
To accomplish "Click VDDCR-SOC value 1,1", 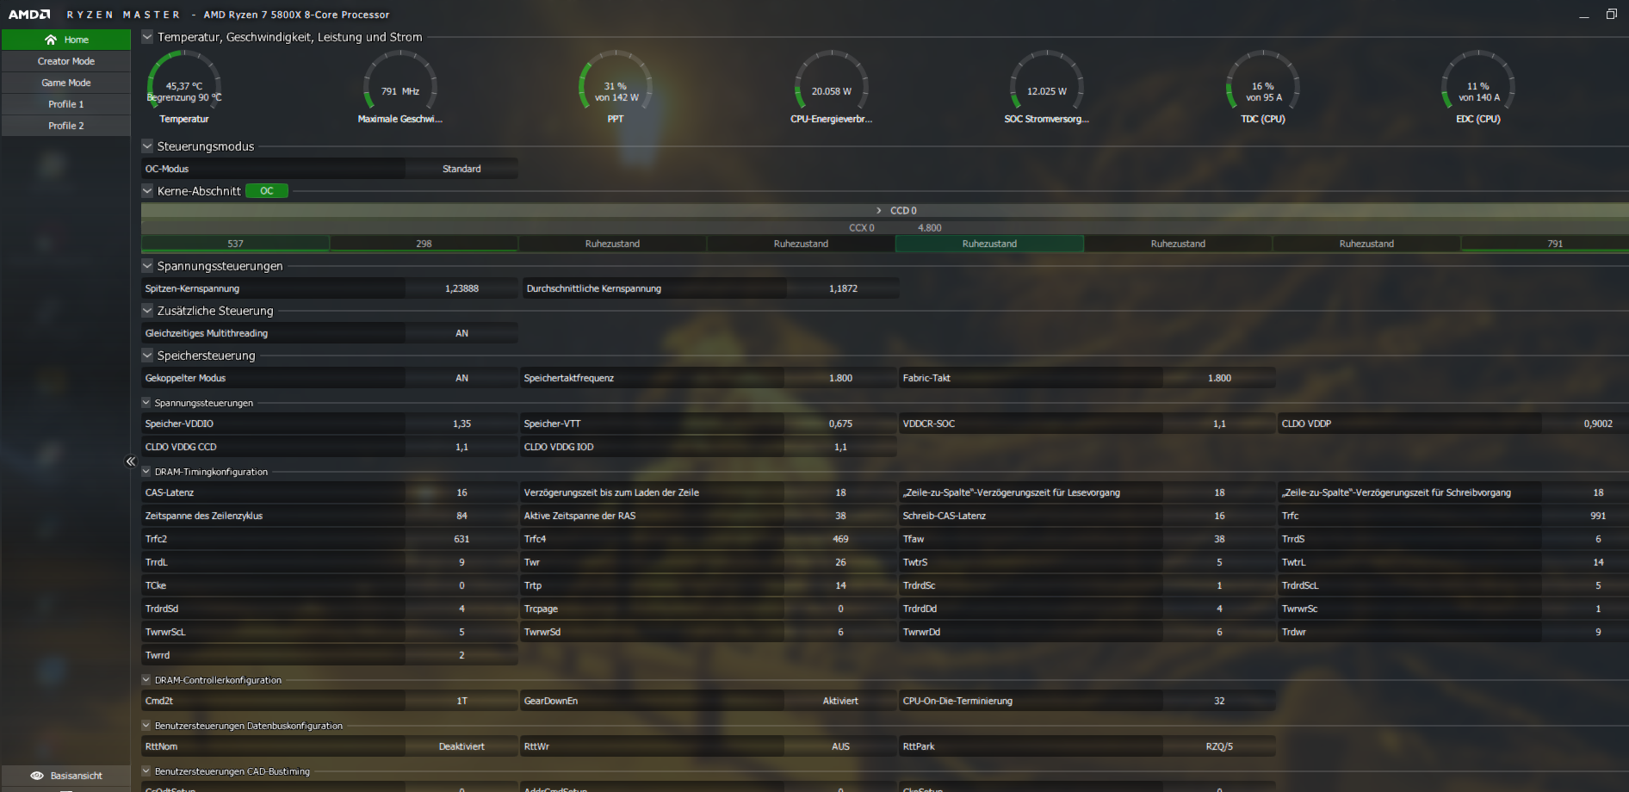I will [x=1219, y=424].
